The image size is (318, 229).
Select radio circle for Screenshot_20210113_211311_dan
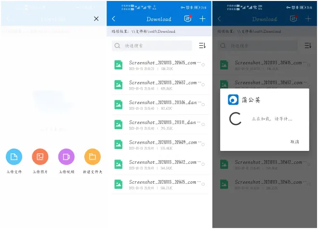click(x=203, y=124)
